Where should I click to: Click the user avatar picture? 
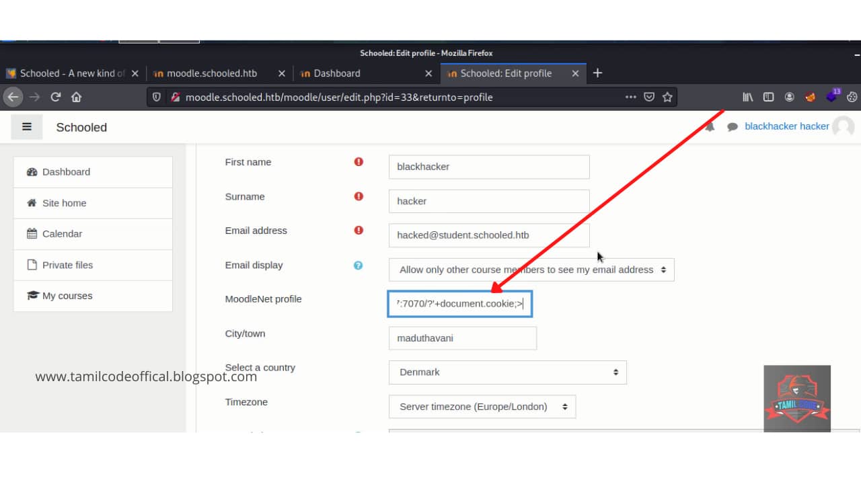click(843, 126)
